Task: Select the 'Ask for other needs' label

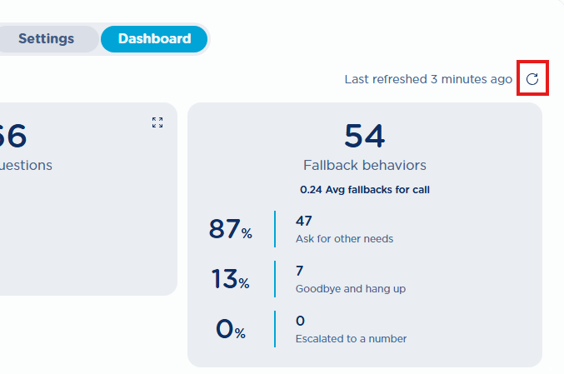Action: pos(344,239)
